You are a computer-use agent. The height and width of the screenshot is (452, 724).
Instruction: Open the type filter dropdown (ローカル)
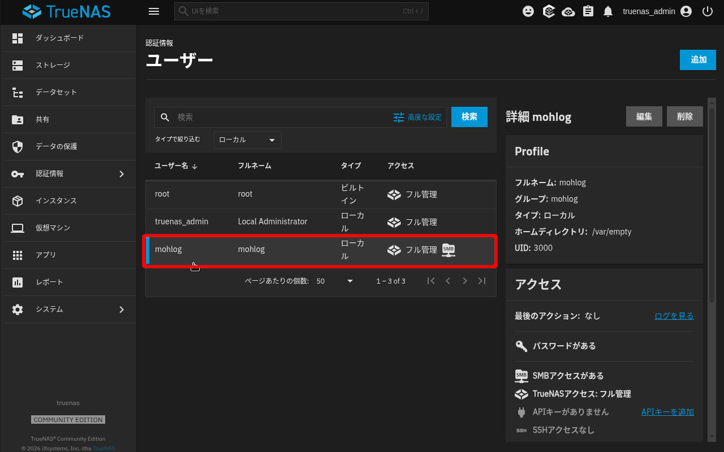(x=248, y=140)
